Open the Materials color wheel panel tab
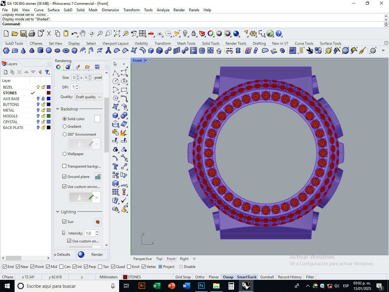389x292 pixels. tap(58, 67)
